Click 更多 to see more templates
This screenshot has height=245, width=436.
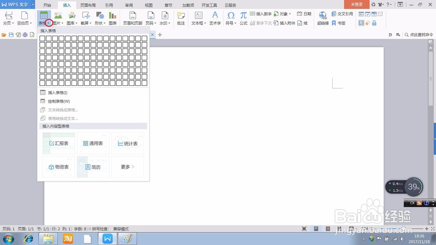coord(128,167)
